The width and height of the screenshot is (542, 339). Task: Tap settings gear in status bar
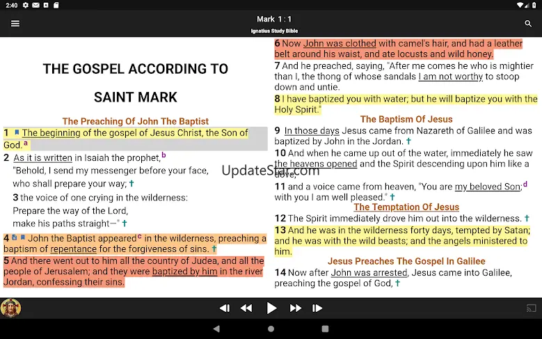(26, 5)
